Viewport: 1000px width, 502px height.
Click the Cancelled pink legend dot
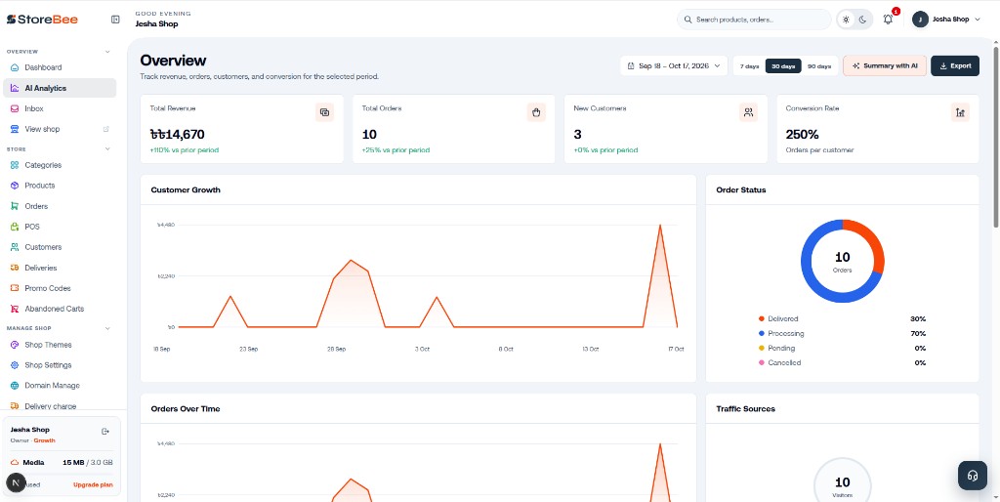pyautogui.click(x=762, y=363)
